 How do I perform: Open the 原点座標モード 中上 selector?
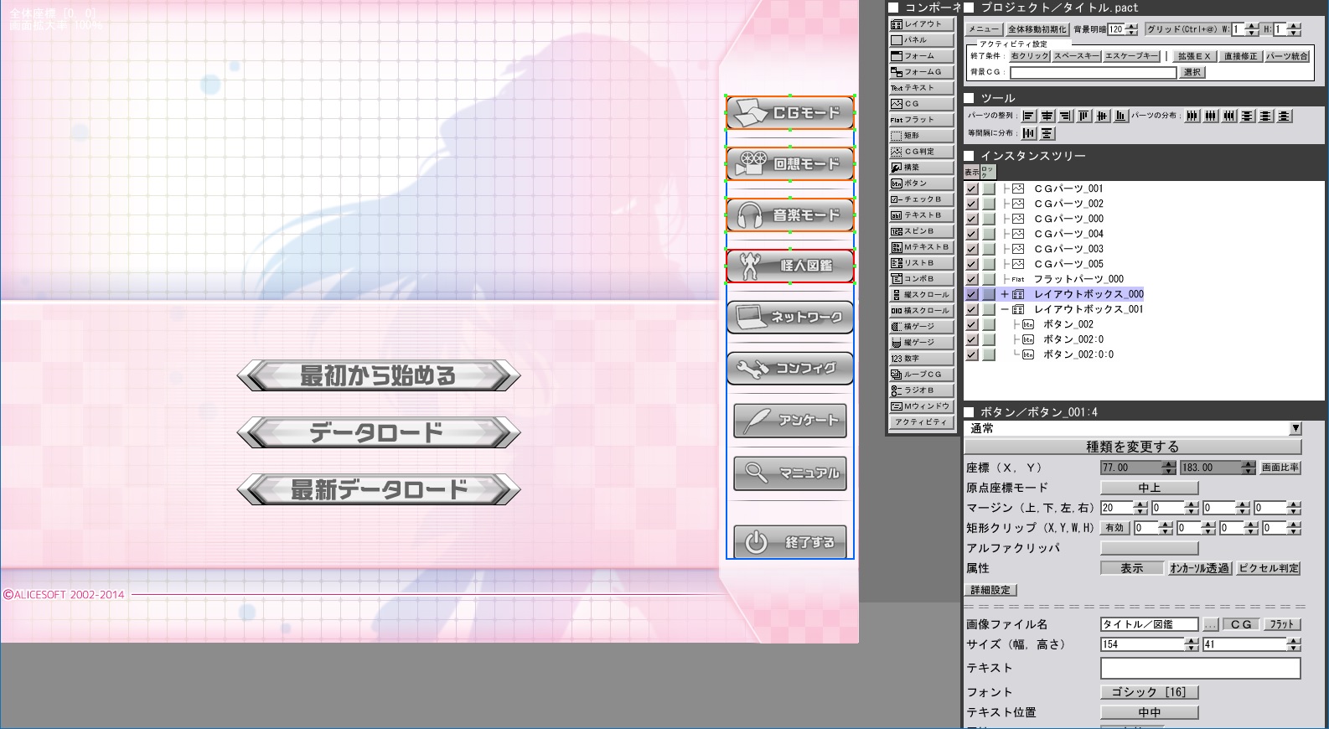click(1149, 488)
